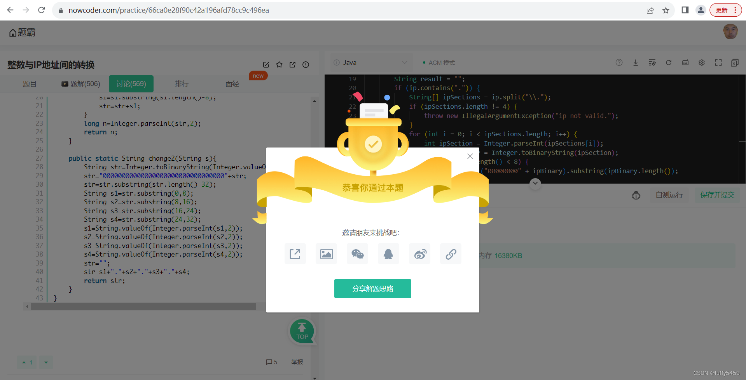This screenshot has height=380, width=746.
Task: Reload the nowcoder page
Action: tap(42, 10)
